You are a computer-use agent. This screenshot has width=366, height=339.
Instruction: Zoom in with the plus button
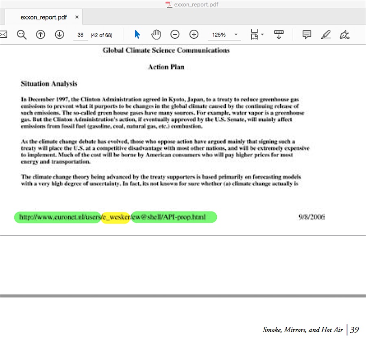click(x=194, y=35)
